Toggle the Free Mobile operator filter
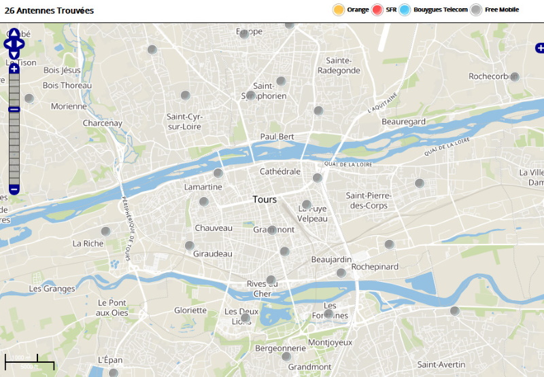This screenshot has height=377, width=544. tap(477, 10)
